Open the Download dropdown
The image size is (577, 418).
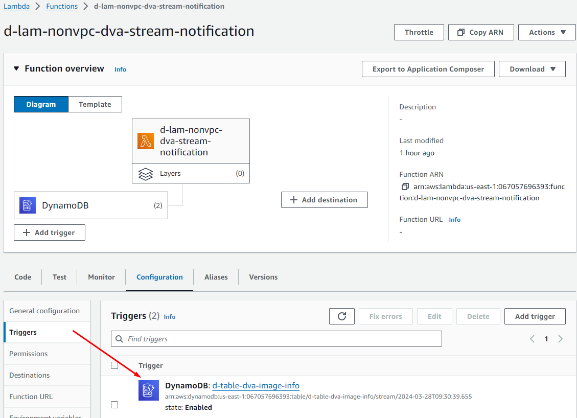click(x=532, y=69)
